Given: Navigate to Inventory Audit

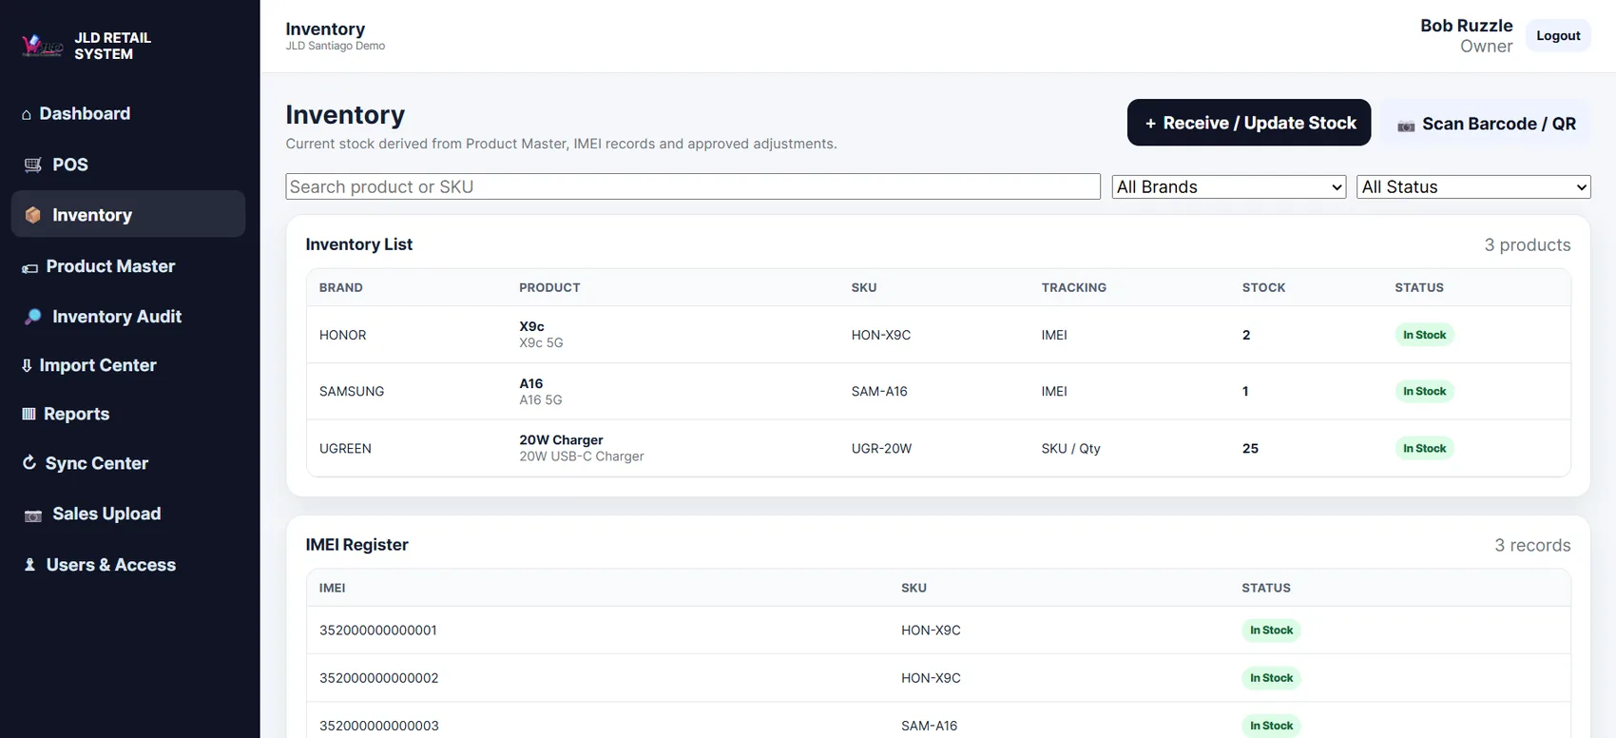Looking at the screenshot, I should (128, 316).
